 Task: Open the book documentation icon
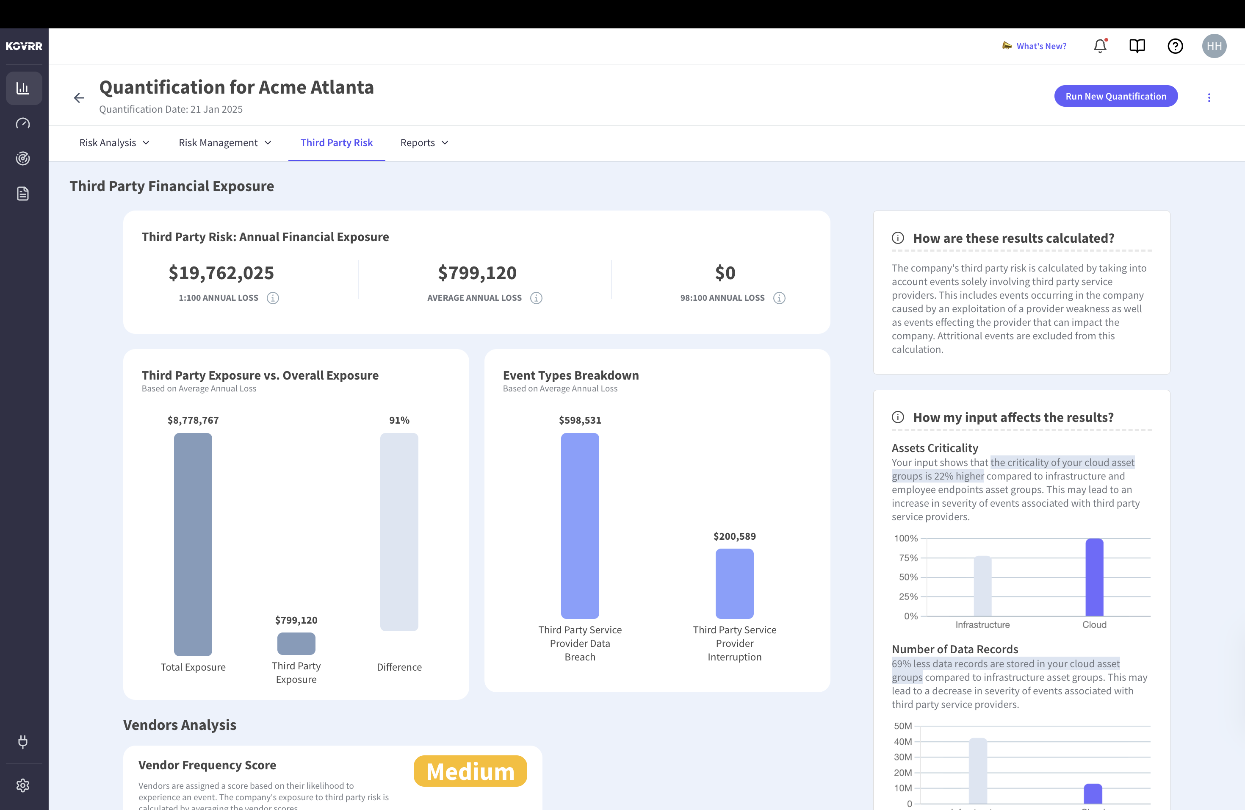[x=1137, y=46]
